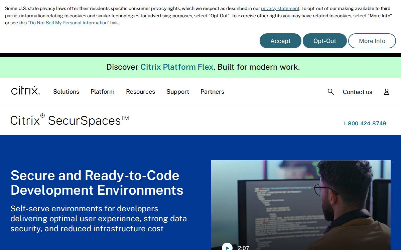The width and height of the screenshot is (401, 250).
Task: Open "Do Not Sell My Personal Information" link
Action: (x=69, y=23)
